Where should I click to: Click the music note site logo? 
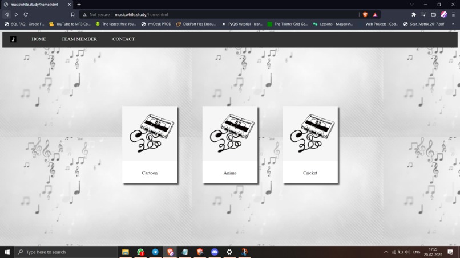[13, 39]
